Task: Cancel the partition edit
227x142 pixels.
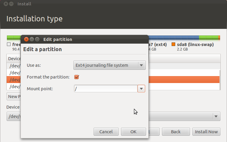Action: click(106, 131)
